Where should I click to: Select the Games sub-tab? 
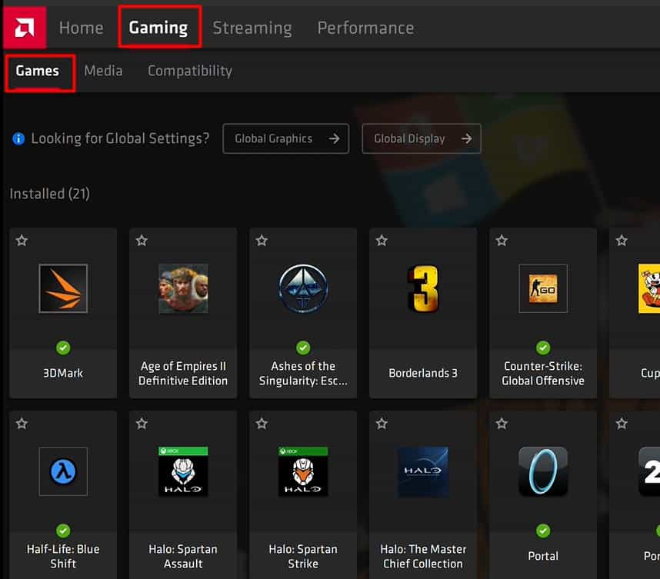[x=38, y=71]
